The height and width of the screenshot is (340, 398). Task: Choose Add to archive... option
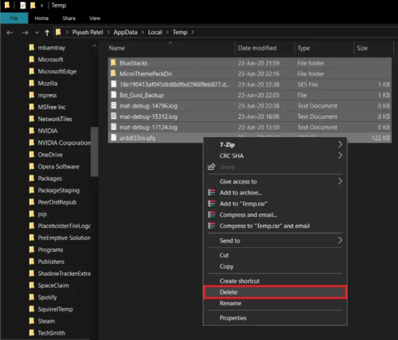tap(275, 193)
